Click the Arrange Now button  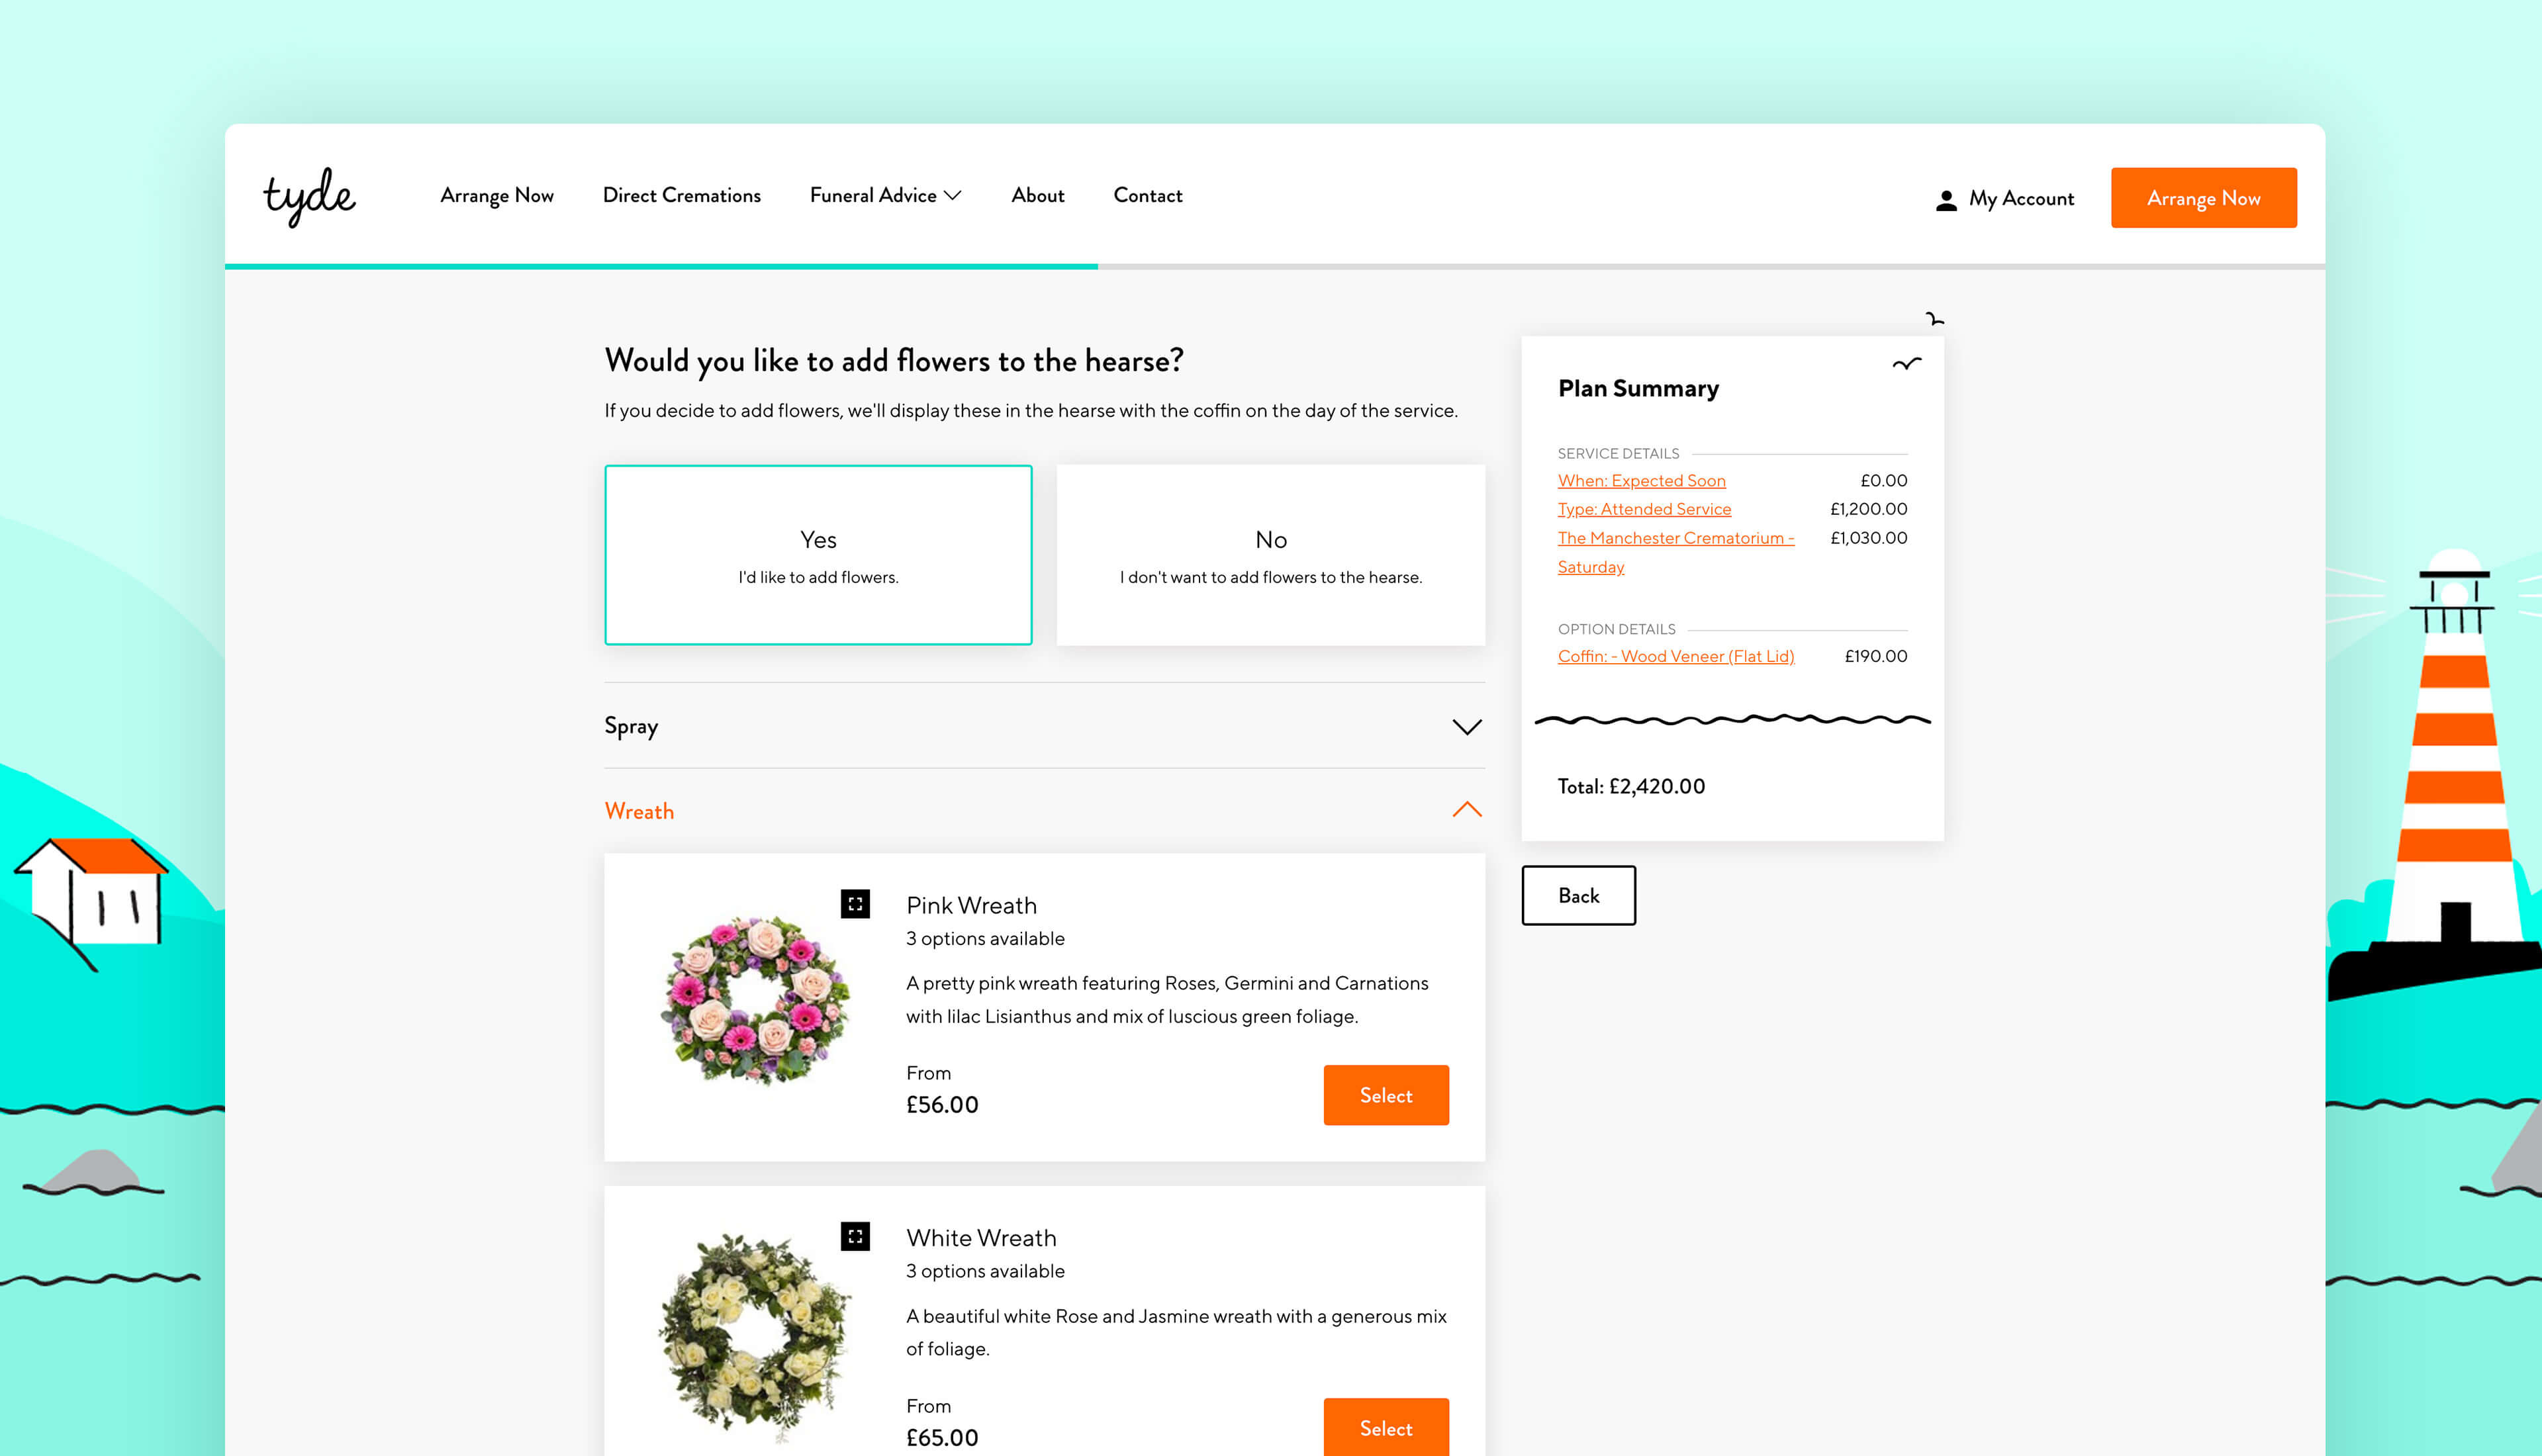click(2203, 197)
